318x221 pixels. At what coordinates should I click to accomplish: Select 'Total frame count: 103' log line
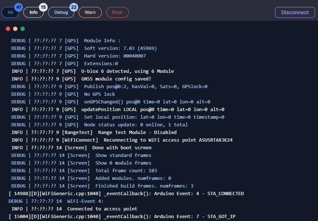(84, 171)
